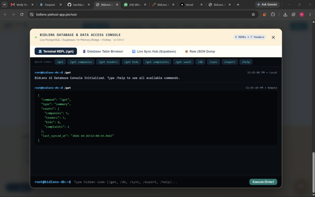Image resolution: width=315 pixels, height=197 pixels.
Task: Open a new browser tab
Action: tap(238, 5)
